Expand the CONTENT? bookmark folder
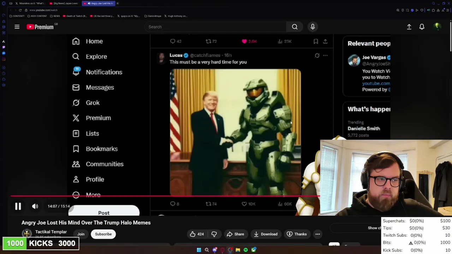 [x=17, y=16]
